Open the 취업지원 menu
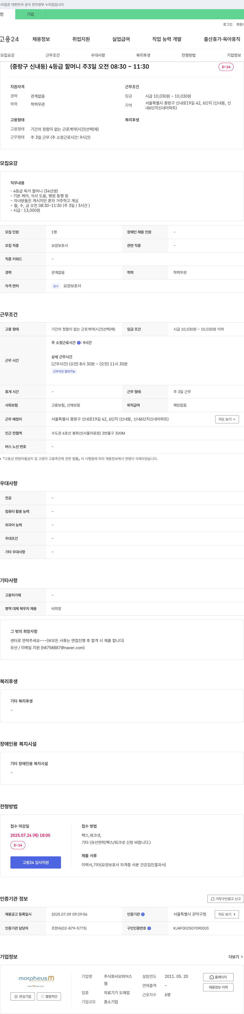This screenshot has width=244, height=1014. 81,39
